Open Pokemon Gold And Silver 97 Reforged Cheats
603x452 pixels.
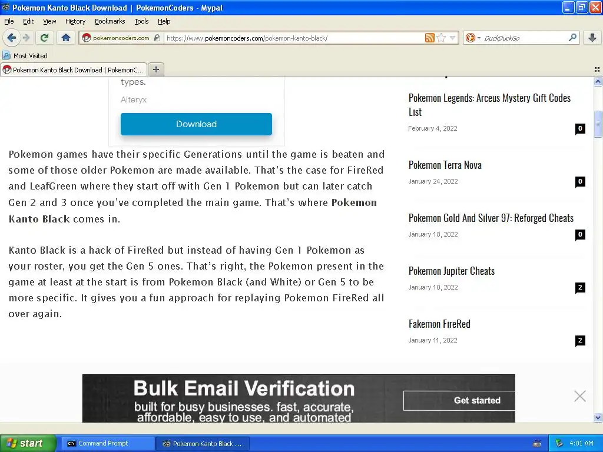coord(491,218)
